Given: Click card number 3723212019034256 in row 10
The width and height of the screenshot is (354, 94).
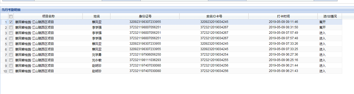Looking at the screenshot, I should click(x=214, y=71).
